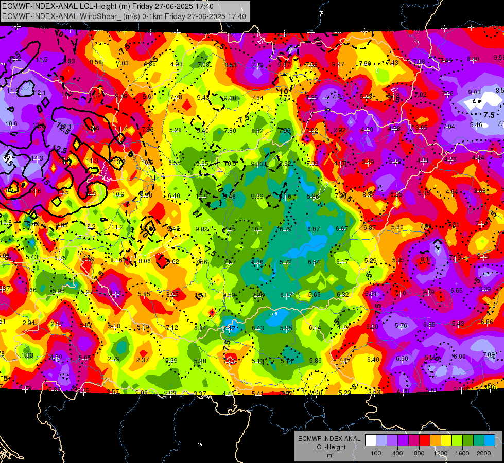Click the 6.17 grid value
The height and width of the screenshot is (463, 504).
point(342,261)
